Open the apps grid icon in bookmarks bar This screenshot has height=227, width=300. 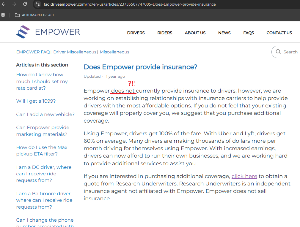3,15
